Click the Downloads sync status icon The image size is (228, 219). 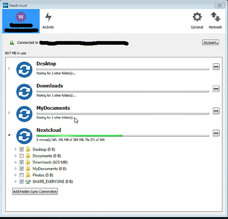24,92
